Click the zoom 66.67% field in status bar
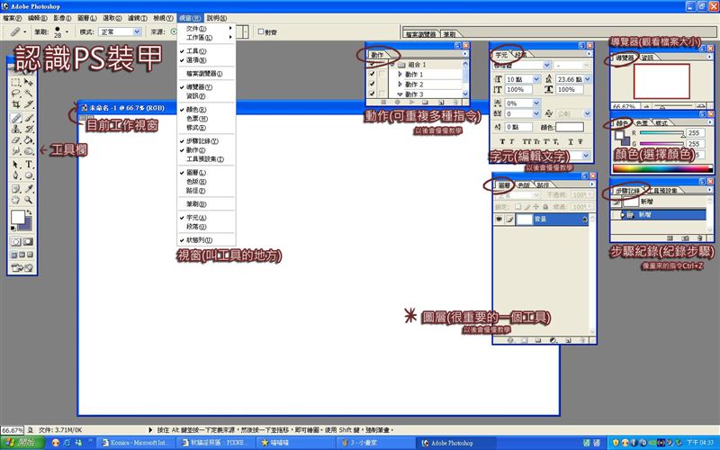The height and width of the screenshot is (450, 720). coord(12,430)
